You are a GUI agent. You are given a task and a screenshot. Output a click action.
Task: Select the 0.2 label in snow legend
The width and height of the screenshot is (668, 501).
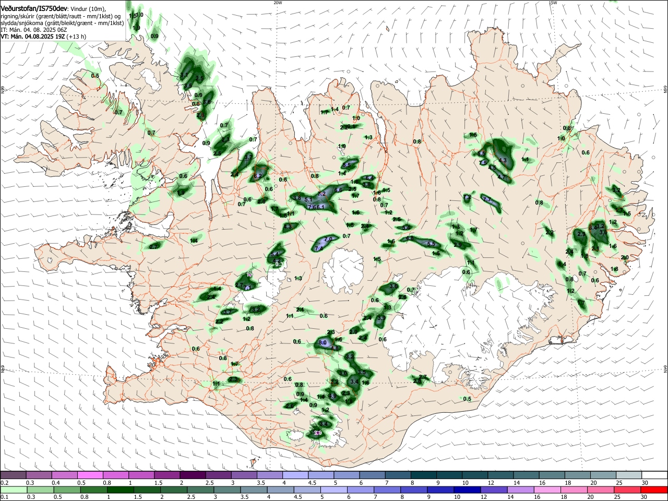(5, 483)
